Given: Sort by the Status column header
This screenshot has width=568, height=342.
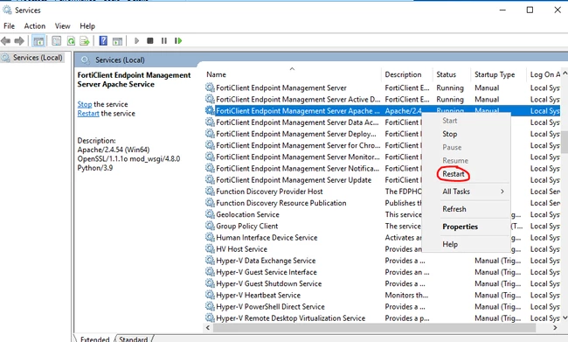Looking at the screenshot, I should pyautogui.click(x=452, y=74).
